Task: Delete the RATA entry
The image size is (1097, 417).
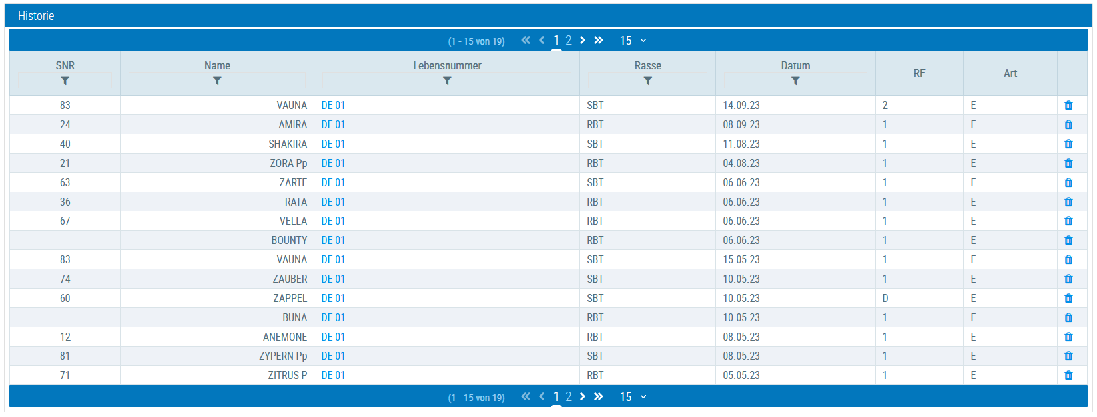Action: coord(1068,202)
